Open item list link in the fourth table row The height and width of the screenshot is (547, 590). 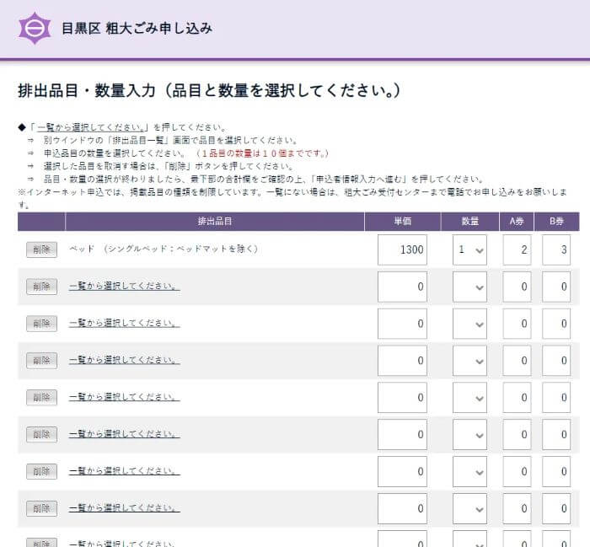point(124,360)
